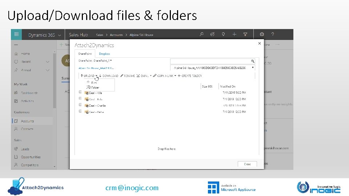Open the Deal - Beta folder
The width and height of the screenshot is (349, 196).
click(96, 99)
